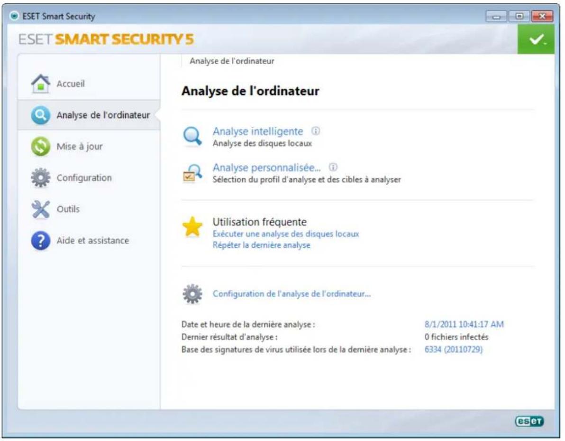565x441 pixels.
Task: Click the yellow star Utilisation fréquente icon
Action: tap(192, 226)
